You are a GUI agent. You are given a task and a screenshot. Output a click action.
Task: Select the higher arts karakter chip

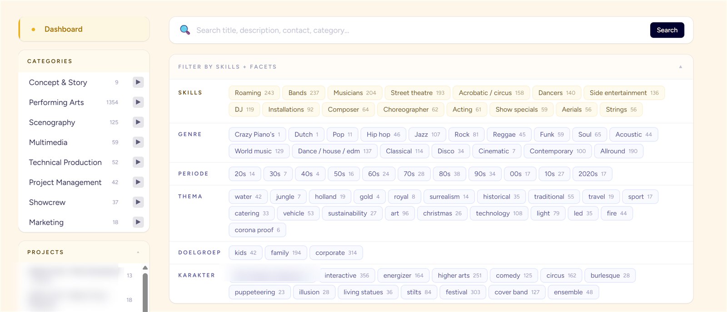tap(460, 276)
